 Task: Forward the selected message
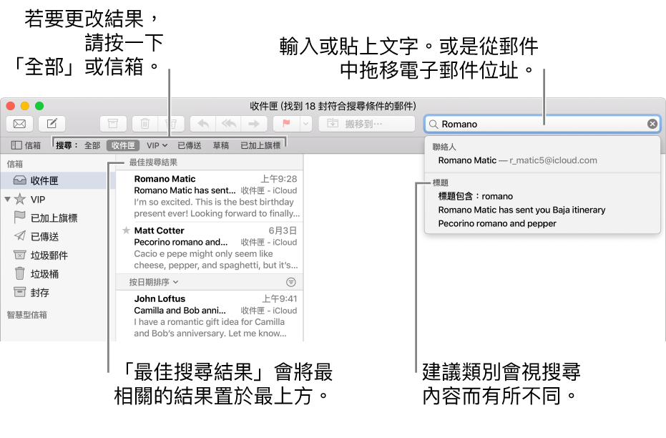coord(255,123)
